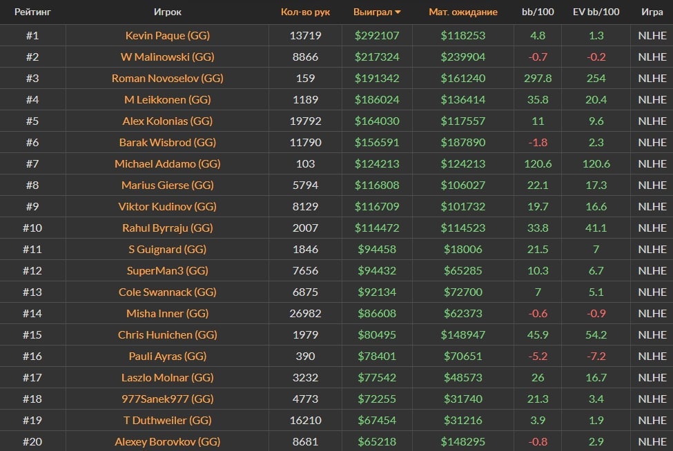Click Barak Wisbrod (GG) player link
673x451 pixels.
point(168,142)
